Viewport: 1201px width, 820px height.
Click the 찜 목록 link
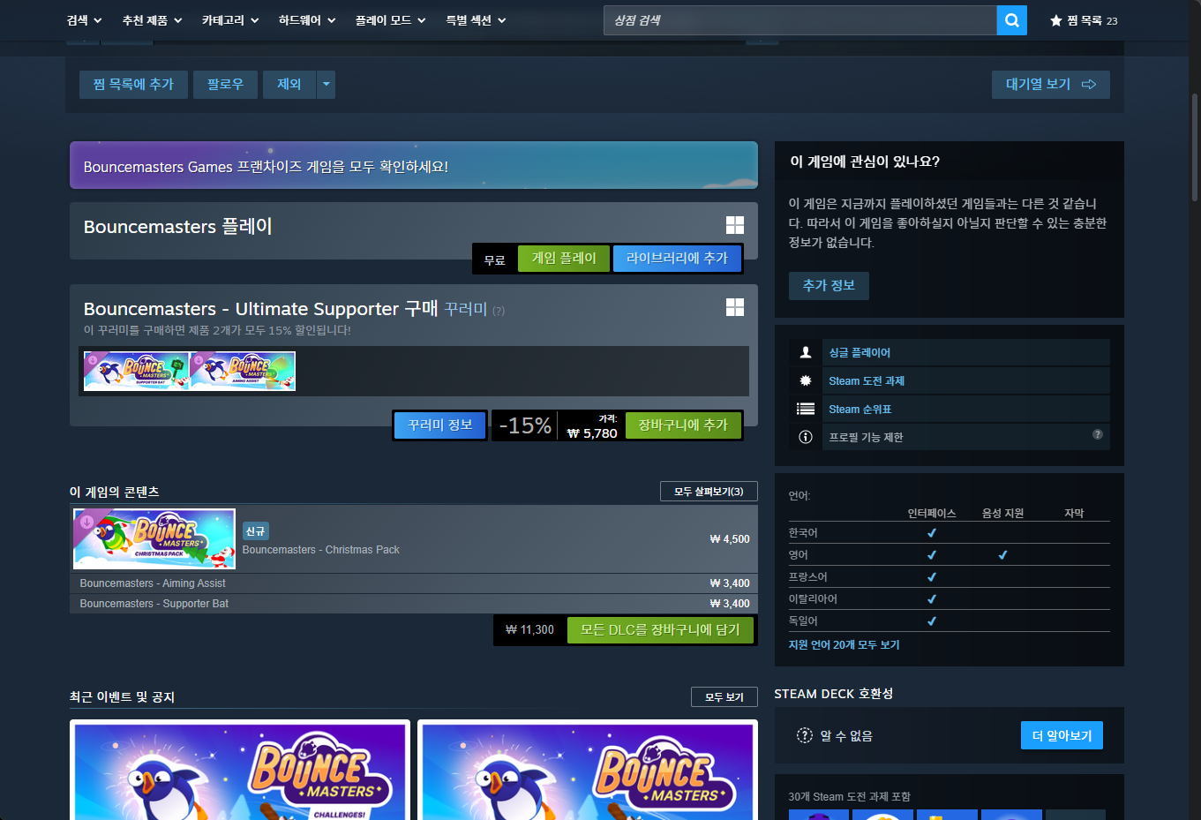click(1084, 20)
